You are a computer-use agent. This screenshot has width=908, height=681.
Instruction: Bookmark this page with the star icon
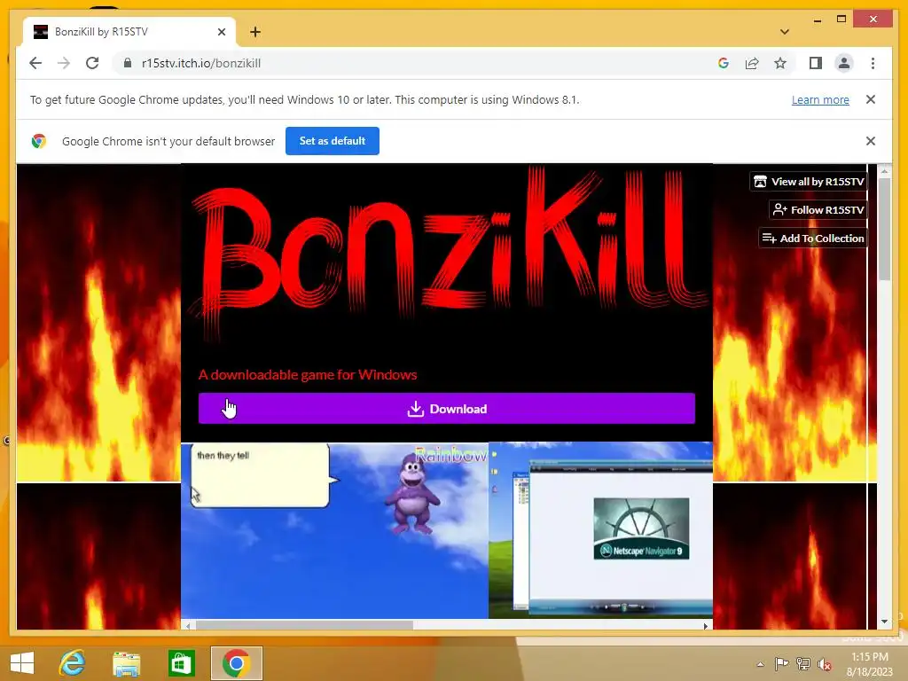tap(780, 63)
